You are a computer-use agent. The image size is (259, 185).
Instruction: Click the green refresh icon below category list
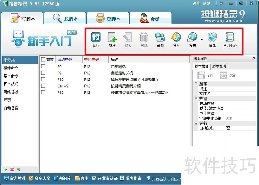tap(19, 169)
